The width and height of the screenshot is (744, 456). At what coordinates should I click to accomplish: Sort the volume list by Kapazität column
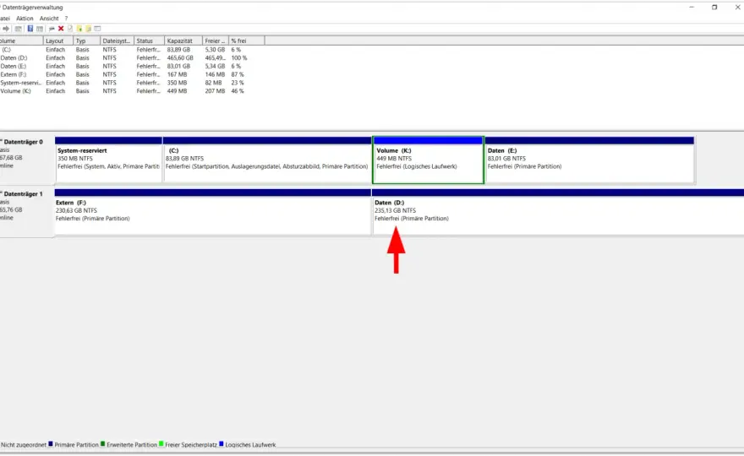[x=183, y=41]
